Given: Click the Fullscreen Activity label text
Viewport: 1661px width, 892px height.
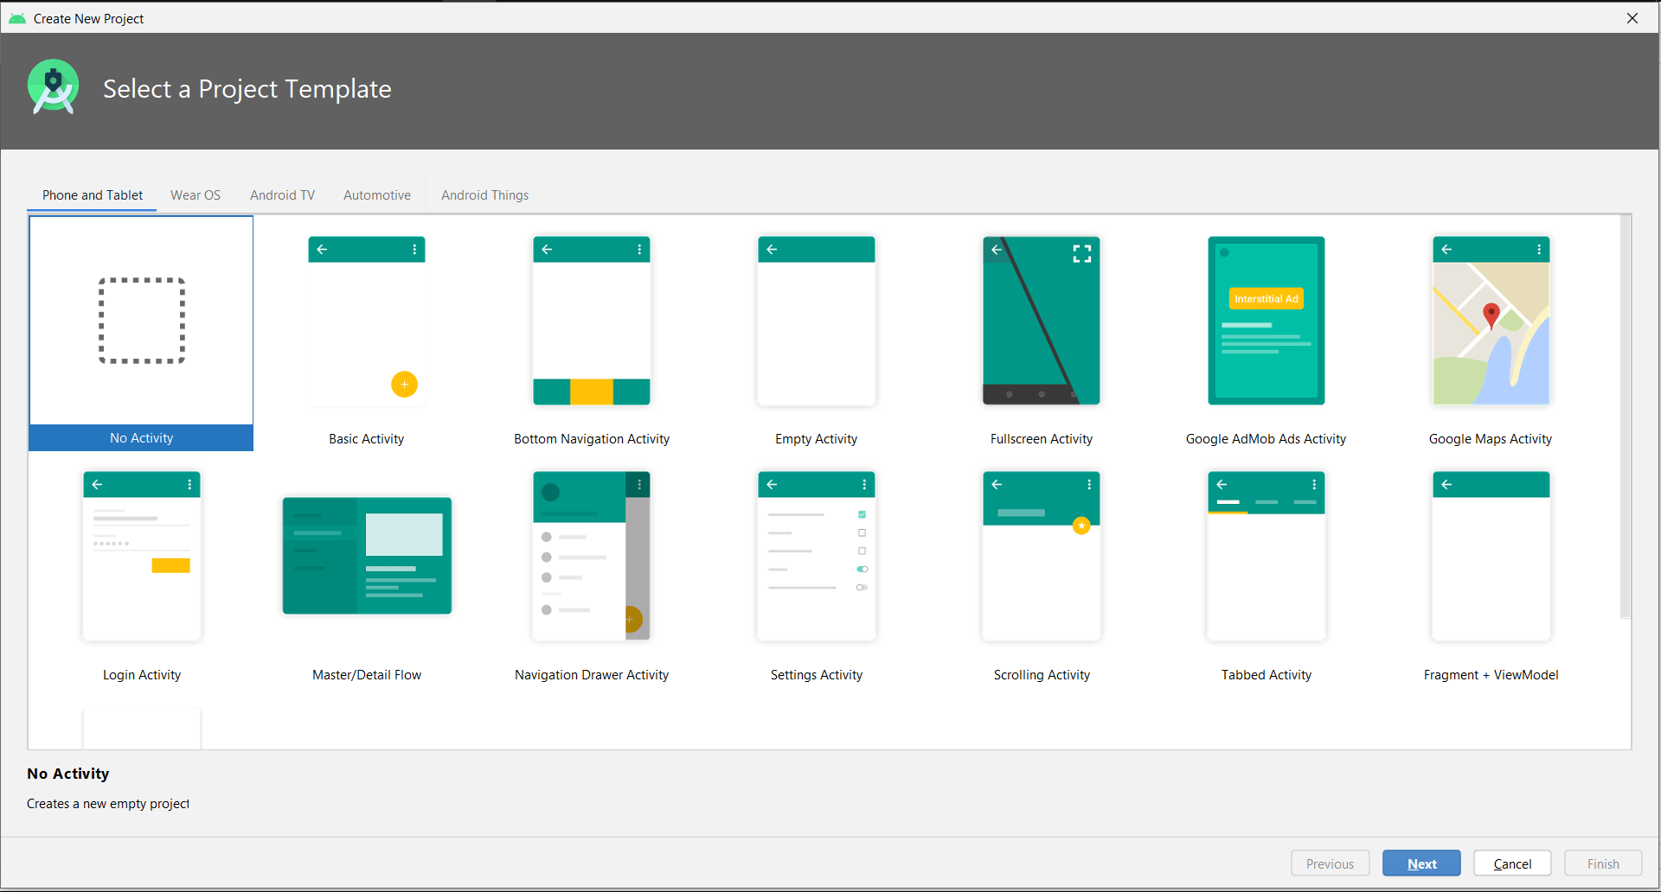Looking at the screenshot, I should [1042, 439].
